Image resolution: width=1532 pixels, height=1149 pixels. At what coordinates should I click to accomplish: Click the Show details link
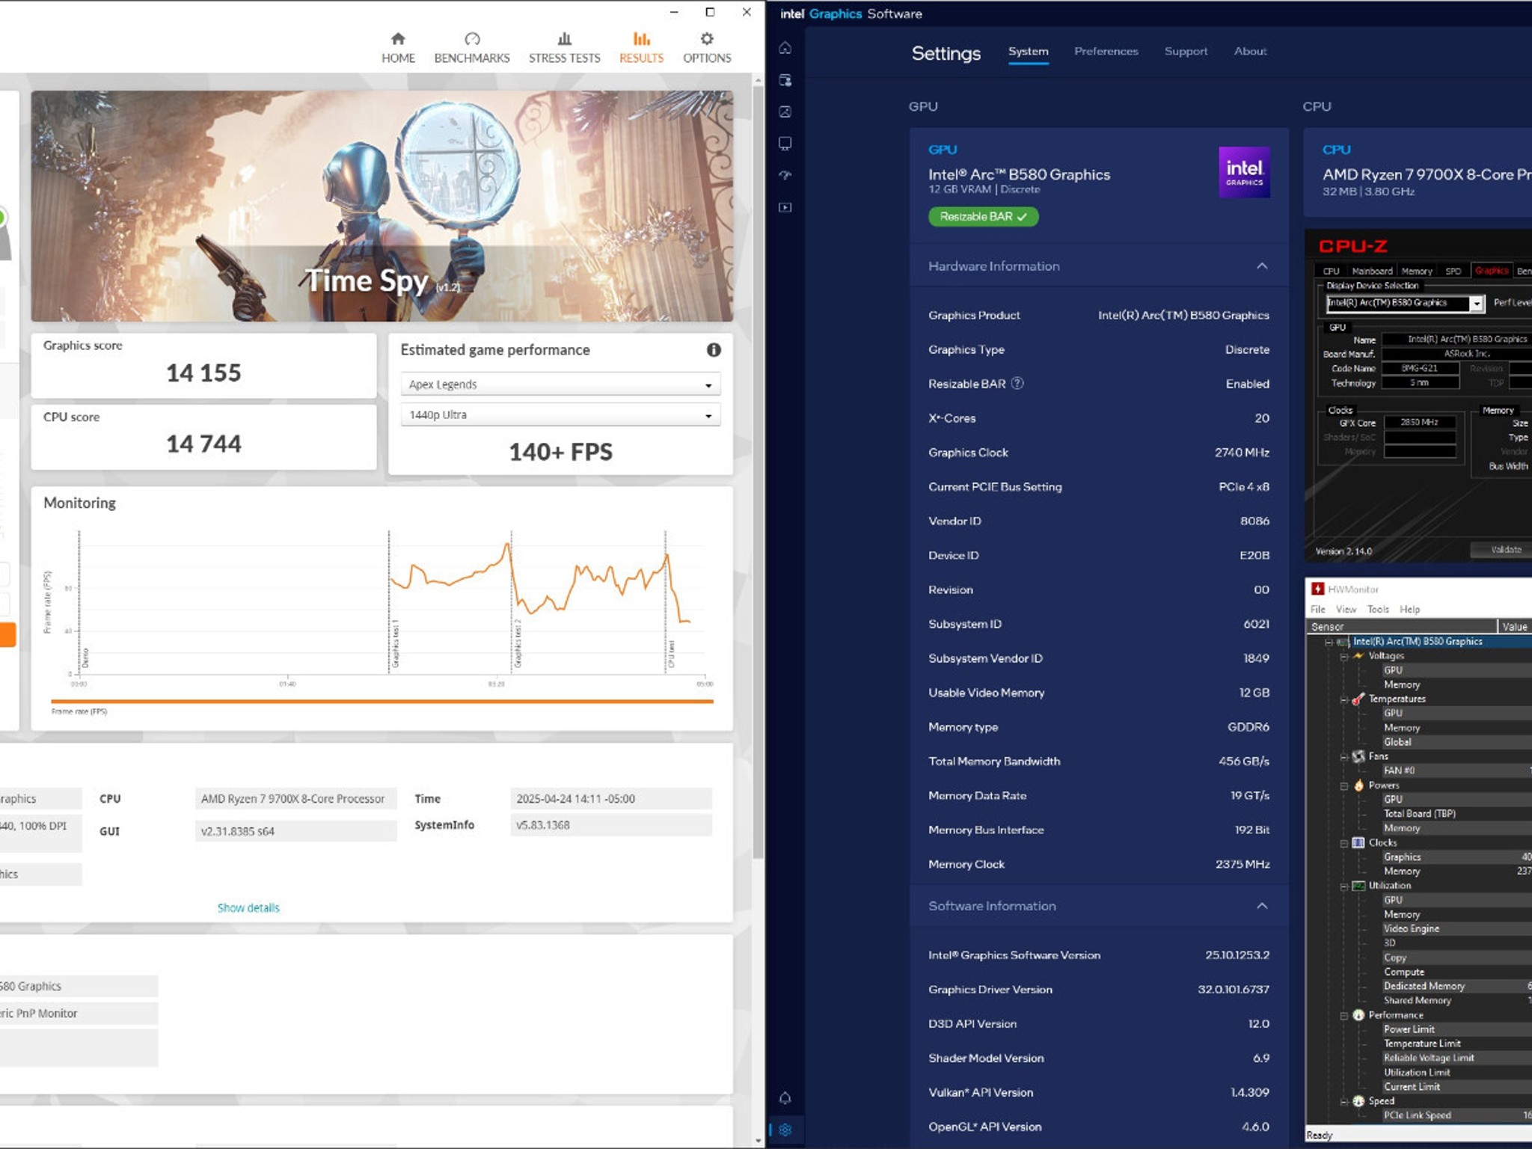[248, 907]
